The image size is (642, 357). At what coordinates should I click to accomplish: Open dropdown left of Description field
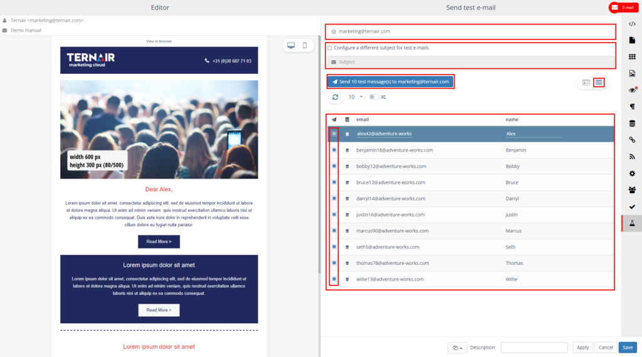coord(457,348)
